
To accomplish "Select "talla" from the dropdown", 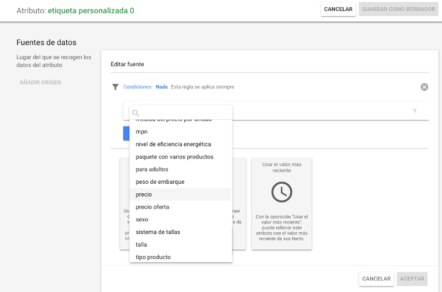I will [x=181, y=245].
